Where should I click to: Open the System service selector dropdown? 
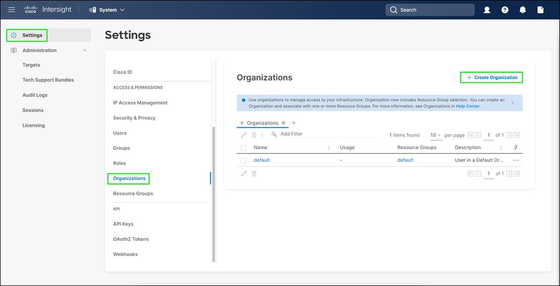107,10
